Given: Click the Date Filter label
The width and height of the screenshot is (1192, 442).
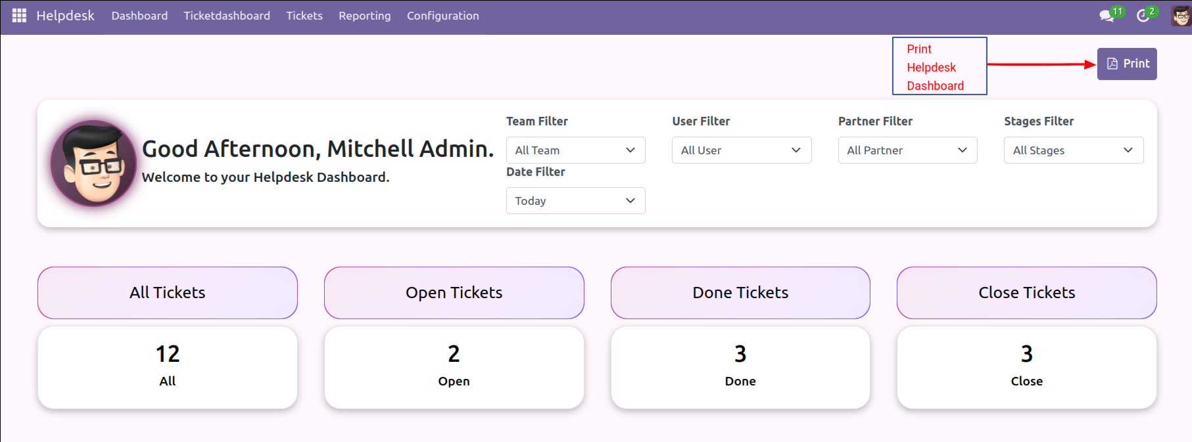Looking at the screenshot, I should click(x=536, y=172).
